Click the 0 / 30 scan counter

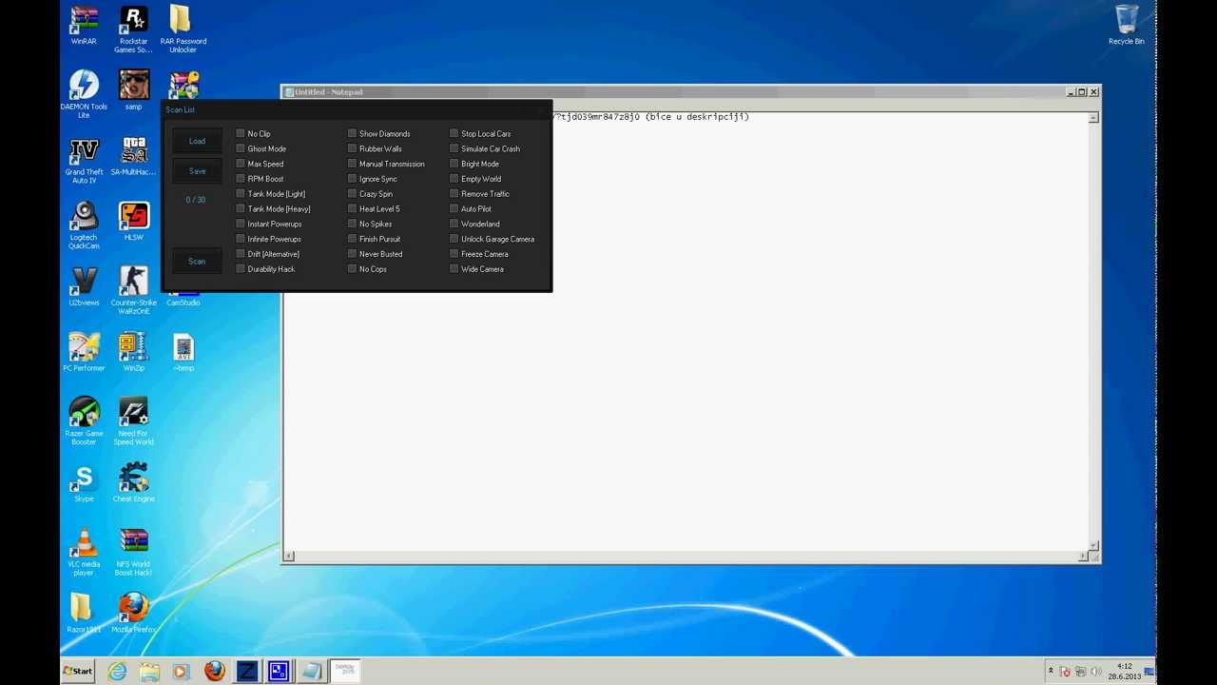196,200
